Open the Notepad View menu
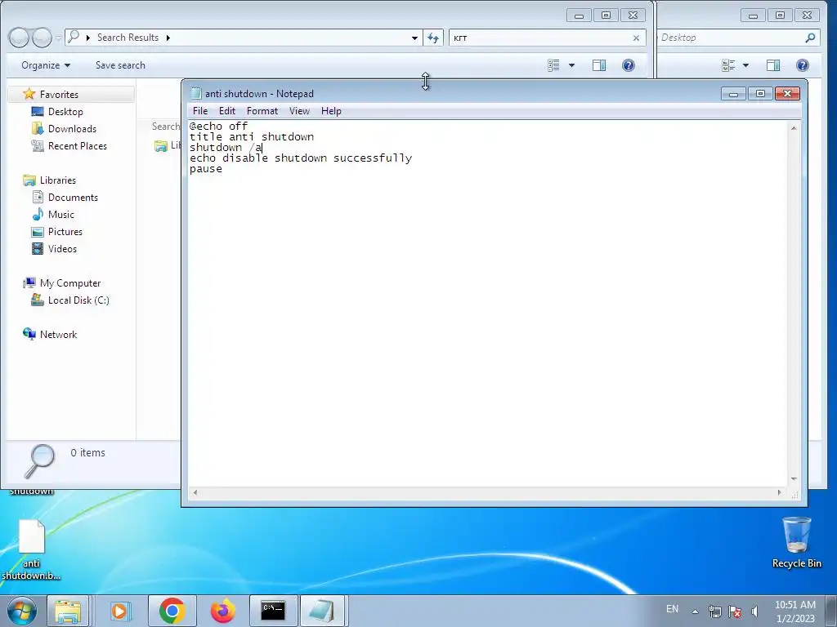The image size is (837, 627). [x=299, y=111]
